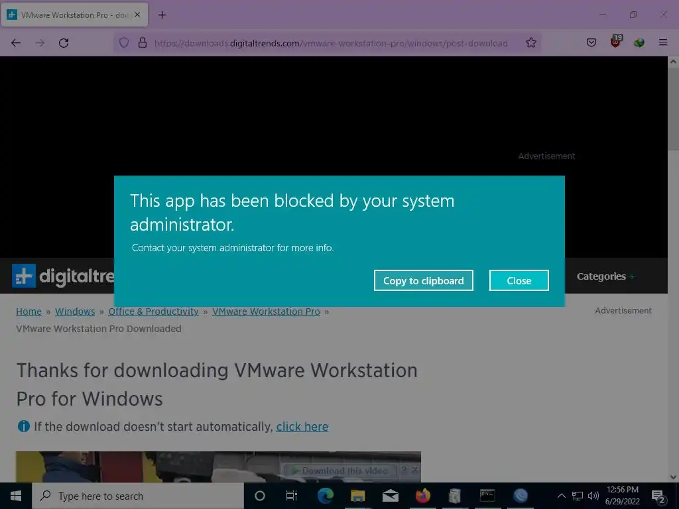Open a new browser tab

pos(162,15)
